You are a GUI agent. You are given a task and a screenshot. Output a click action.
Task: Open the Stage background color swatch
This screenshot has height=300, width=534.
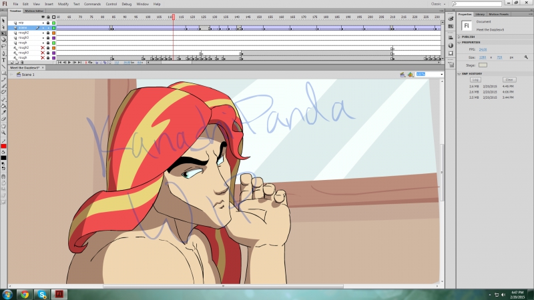tap(483, 65)
